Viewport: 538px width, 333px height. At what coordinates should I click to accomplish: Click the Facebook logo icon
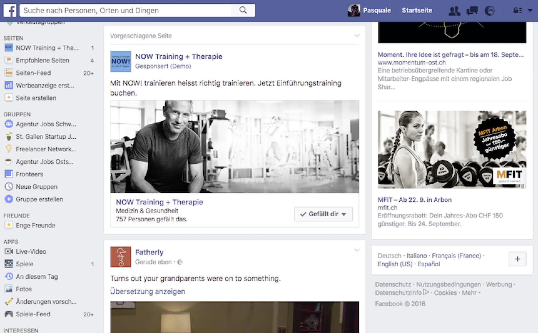[10, 10]
